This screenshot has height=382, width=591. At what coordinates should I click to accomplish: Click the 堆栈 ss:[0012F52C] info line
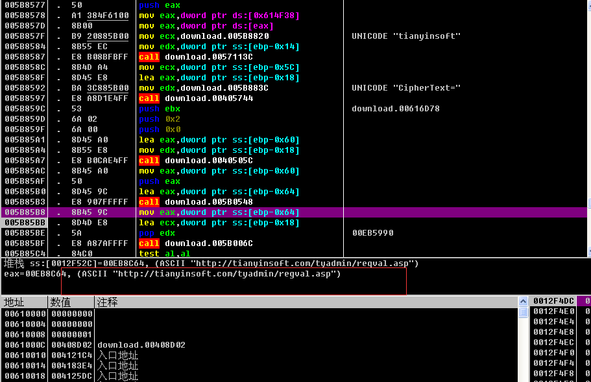tap(211, 264)
